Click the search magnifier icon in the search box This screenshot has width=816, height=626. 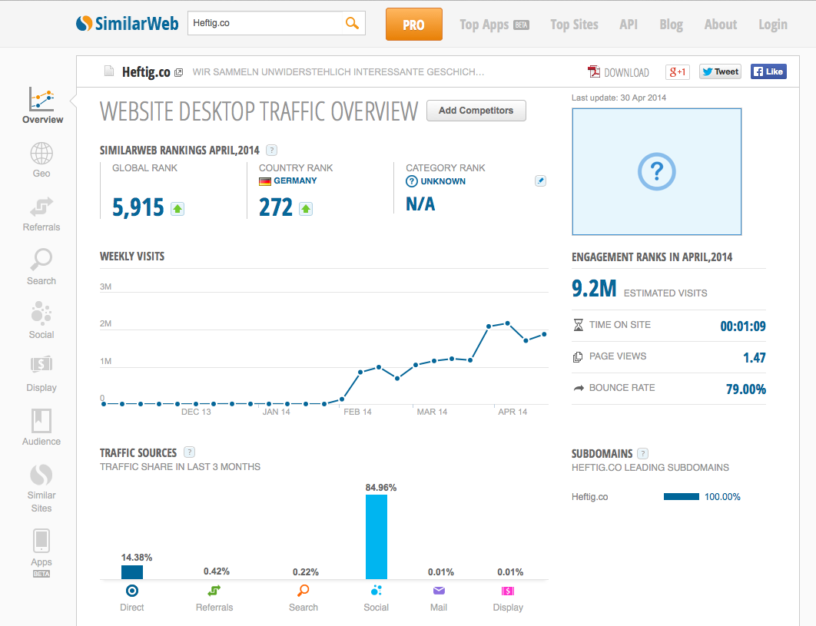pyautogui.click(x=352, y=23)
